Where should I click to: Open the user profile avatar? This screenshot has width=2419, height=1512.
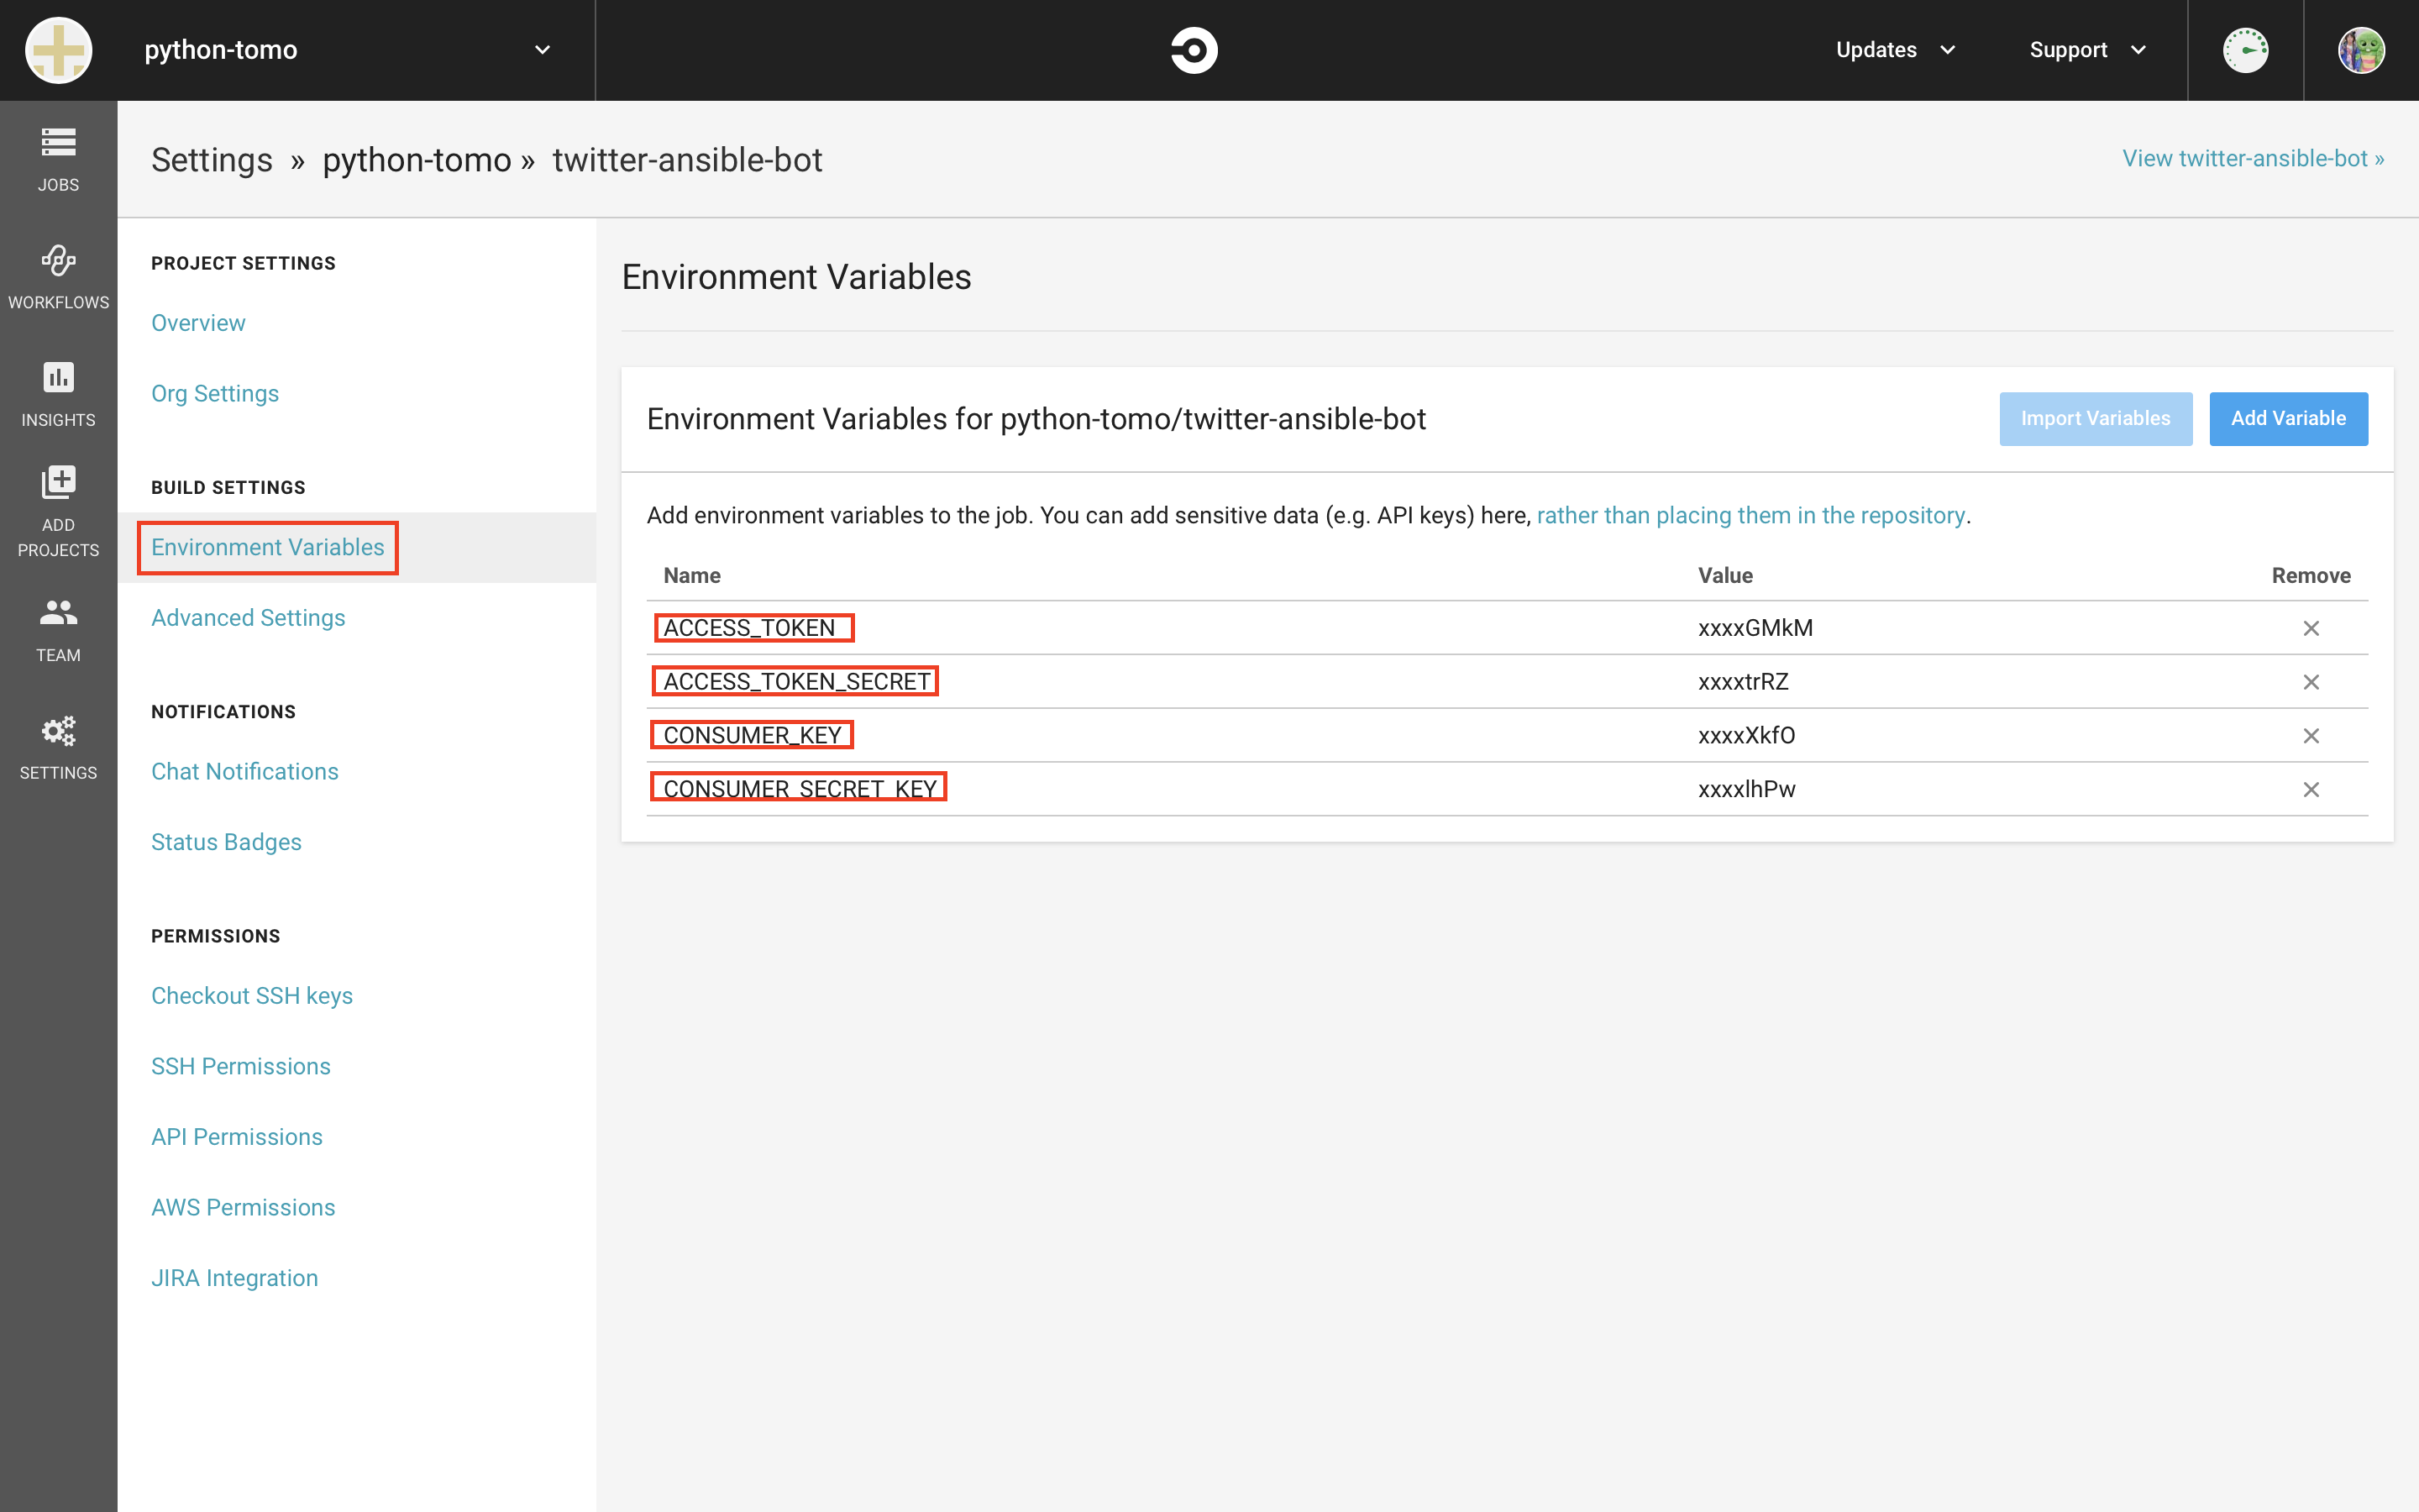2361,50
